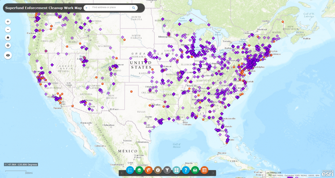335x178 pixels.
Task: Select the Print widget icon
Action: point(195,170)
